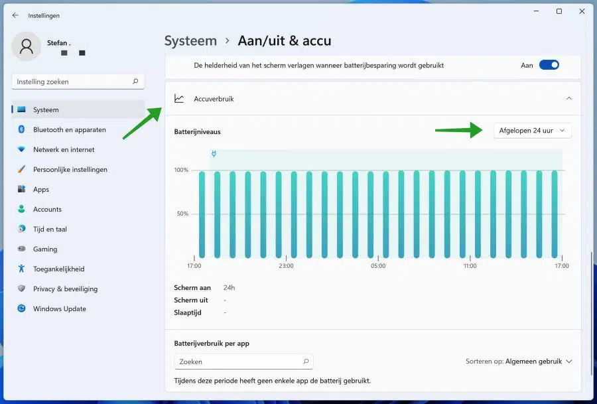Click the Systeem breadcrumb link
This screenshot has width=597, height=404.
tap(190, 40)
